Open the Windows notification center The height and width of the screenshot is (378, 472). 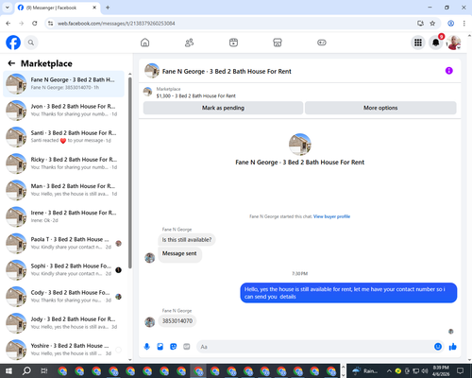pyautogui.click(x=460, y=370)
